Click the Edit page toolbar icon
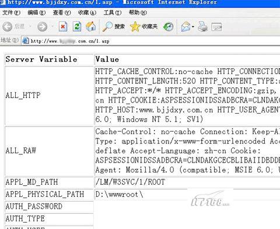Screen dimensions: 280x229 click(x=216, y=27)
